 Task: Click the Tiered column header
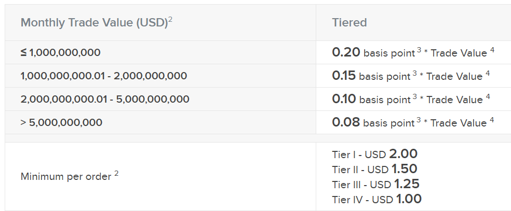[x=349, y=23]
